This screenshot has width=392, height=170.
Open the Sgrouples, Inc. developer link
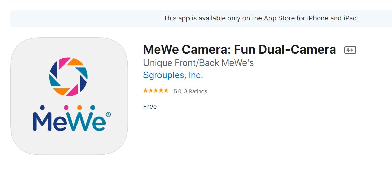click(173, 75)
